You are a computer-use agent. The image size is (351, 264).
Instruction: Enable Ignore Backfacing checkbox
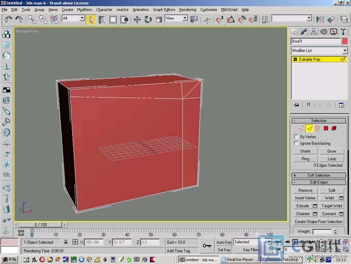pos(296,143)
